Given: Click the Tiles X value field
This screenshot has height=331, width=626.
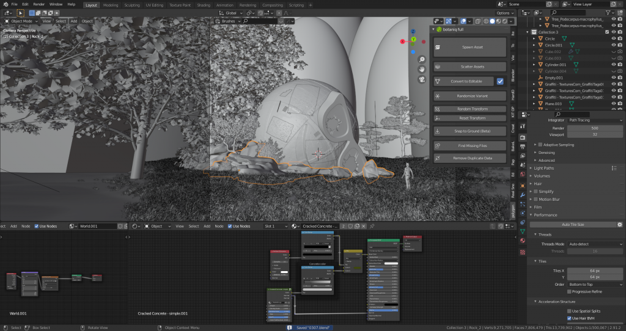Looking at the screenshot, I should (595, 271).
